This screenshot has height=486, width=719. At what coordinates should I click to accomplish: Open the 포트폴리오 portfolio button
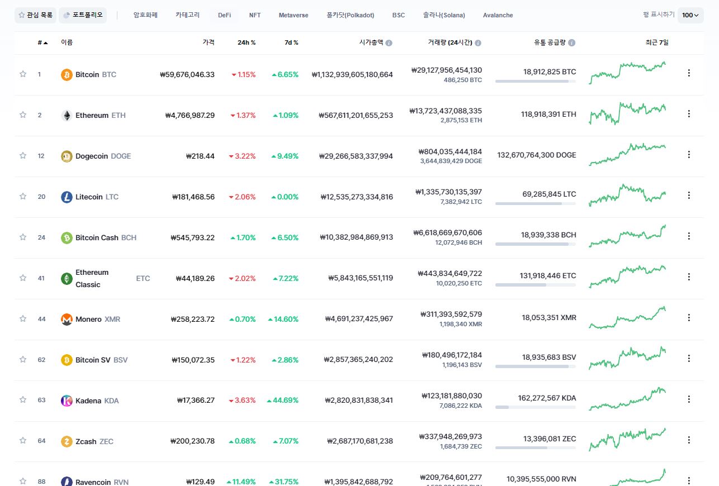pos(83,15)
